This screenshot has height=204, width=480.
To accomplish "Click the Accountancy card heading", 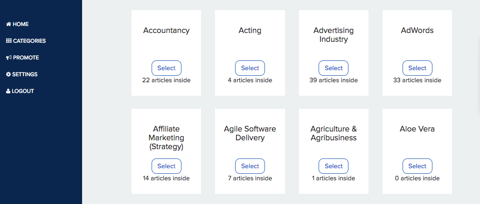I will click(x=166, y=31).
